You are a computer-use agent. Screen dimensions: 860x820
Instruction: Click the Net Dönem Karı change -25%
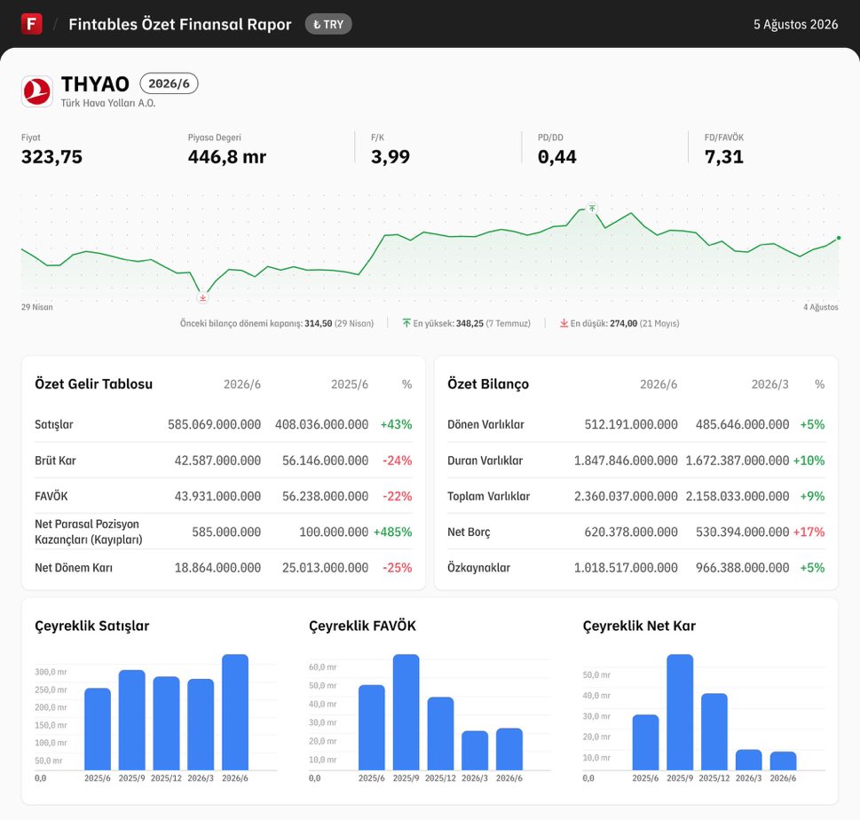tap(397, 568)
